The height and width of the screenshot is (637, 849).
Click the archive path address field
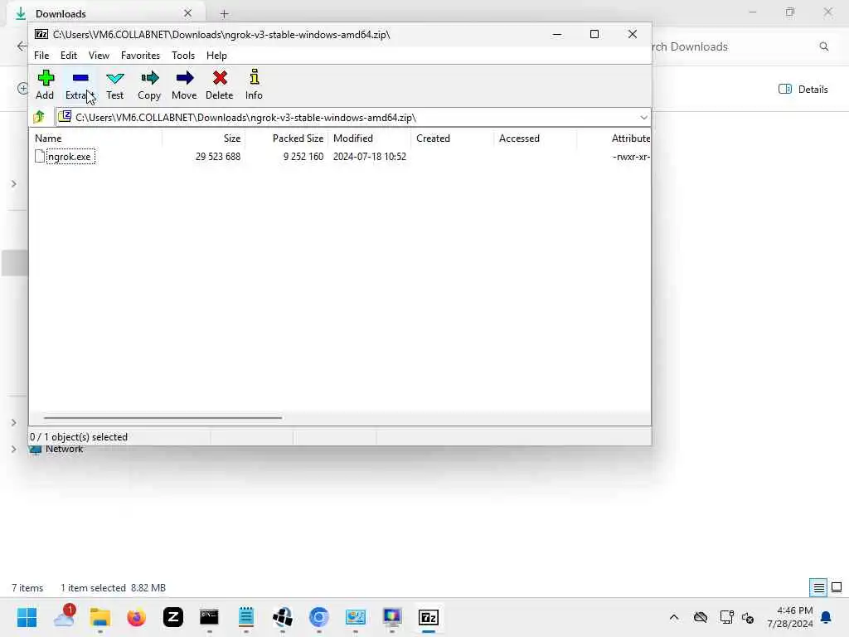tap(347, 118)
